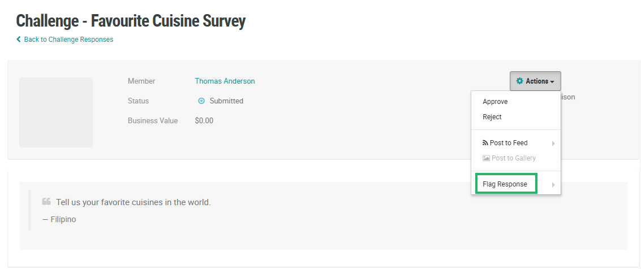Click the back chevron icon
The width and height of the screenshot is (641, 269).
[19, 40]
